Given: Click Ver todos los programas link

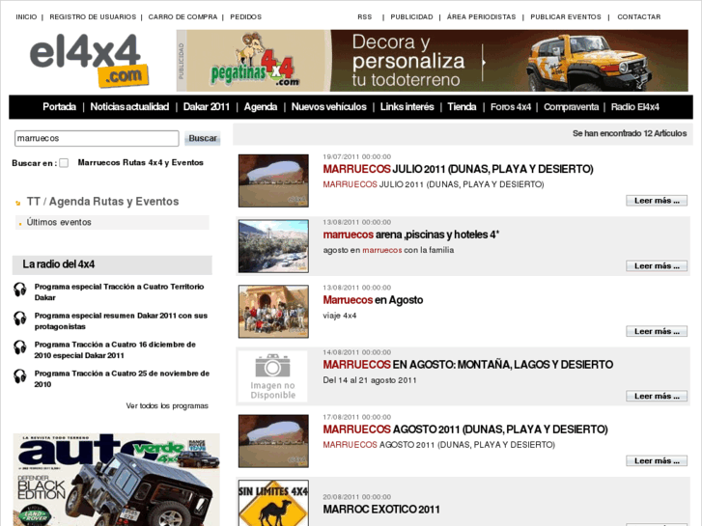Looking at the screenshot, I should [x=167, y=406].
